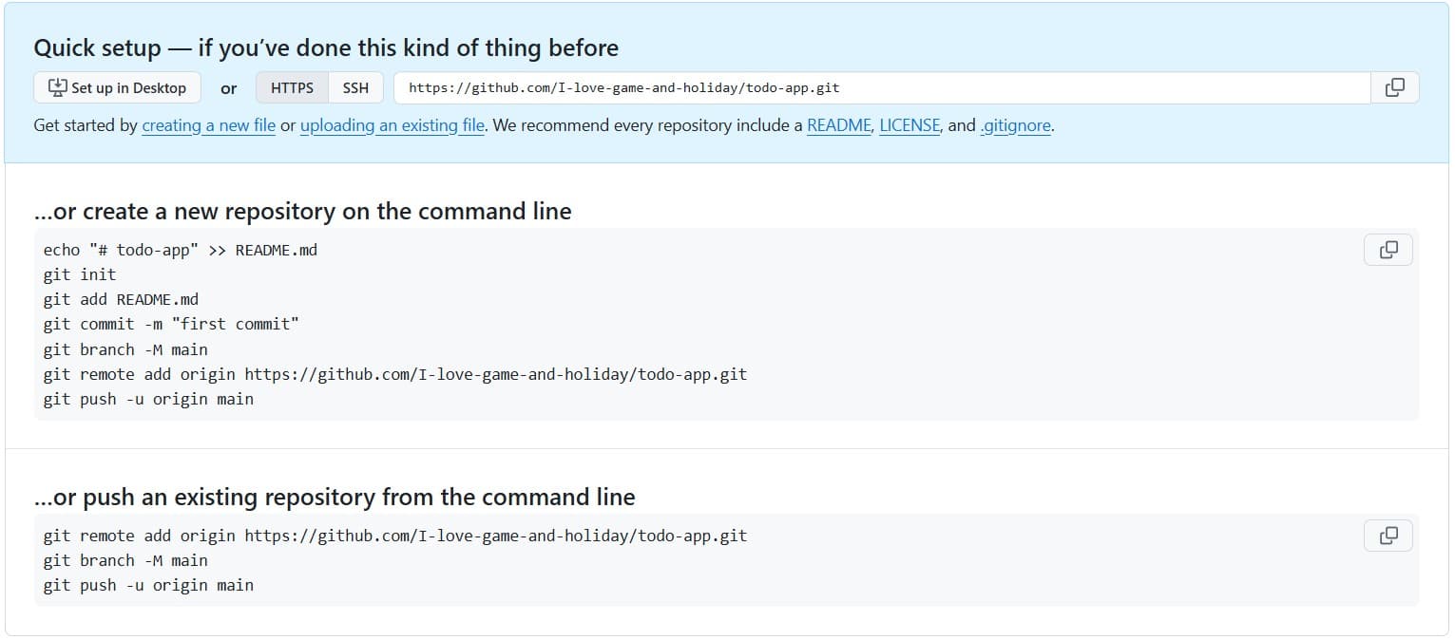Switch the clone URL to SSH

[355, 87]
